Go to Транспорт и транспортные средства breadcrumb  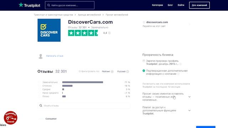pyautogui.click(x=53, y=15)
